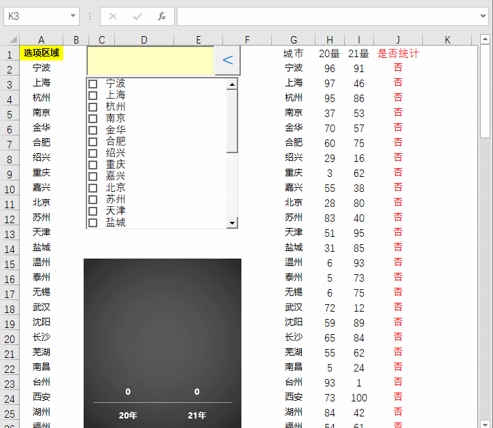493x428 pixels.
Task: Tick the 金华 checkbox in the list
Action: [x=92, y=130]
